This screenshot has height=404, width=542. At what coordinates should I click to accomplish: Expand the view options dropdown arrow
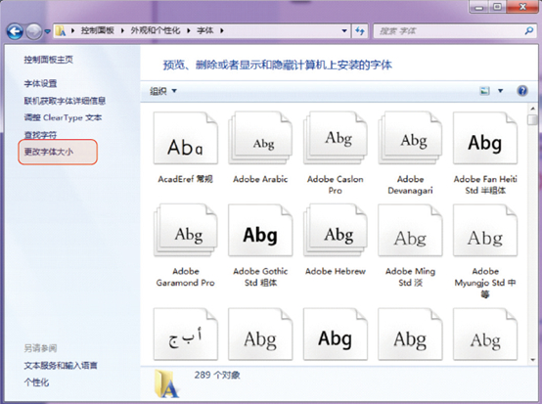click(500, 91)
